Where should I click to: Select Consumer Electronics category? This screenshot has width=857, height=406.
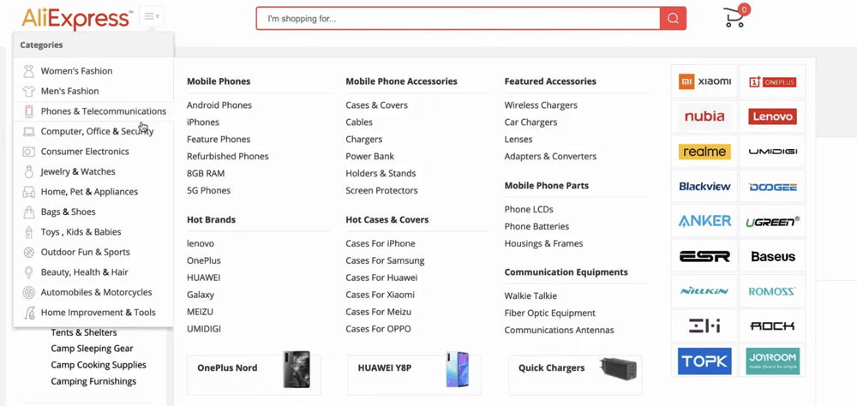pos(85,152)
